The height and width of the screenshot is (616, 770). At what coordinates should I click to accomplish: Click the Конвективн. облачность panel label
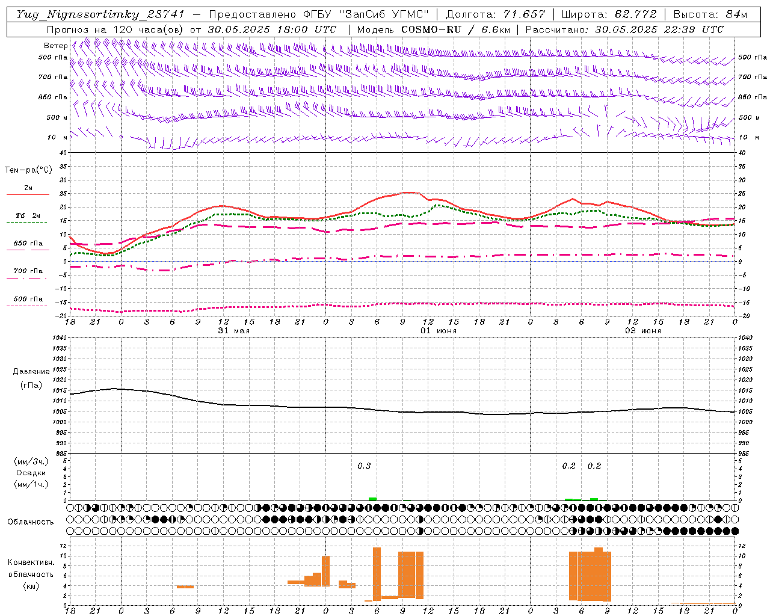pyautogui.click(x=31, y=568)
